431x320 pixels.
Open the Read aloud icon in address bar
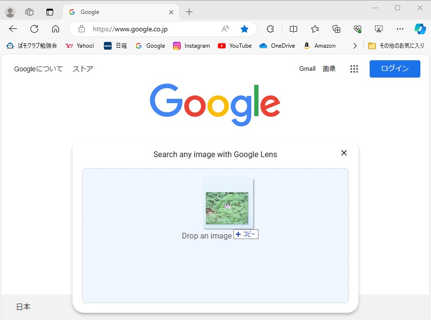click(225, 29)
